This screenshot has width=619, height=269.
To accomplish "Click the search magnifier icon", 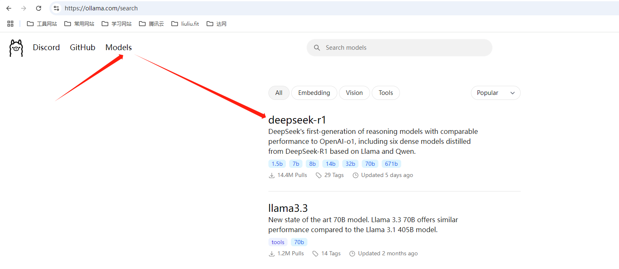I will (317, 48).
